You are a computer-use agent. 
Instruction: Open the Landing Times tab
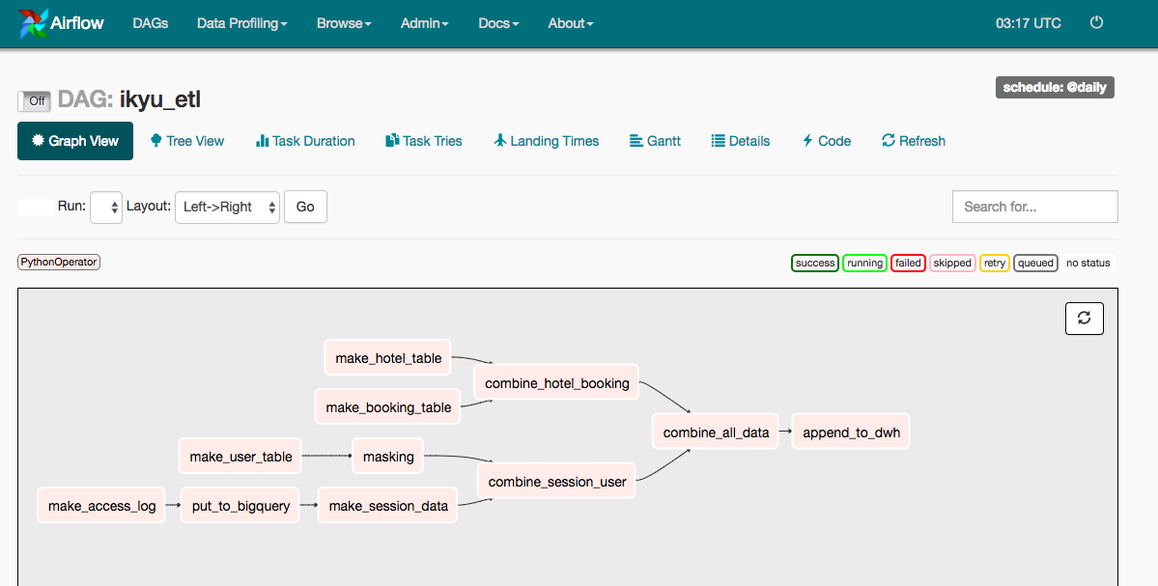[x=547, y=141]
